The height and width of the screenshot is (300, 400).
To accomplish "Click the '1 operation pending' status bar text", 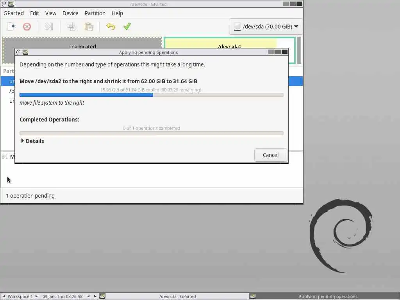I will [30, 196].
